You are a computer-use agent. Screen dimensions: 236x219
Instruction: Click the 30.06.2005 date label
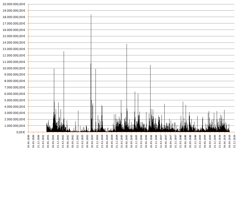127,141
